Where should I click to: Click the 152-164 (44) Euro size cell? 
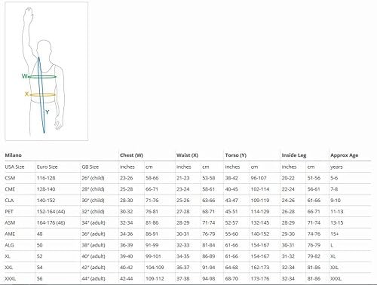51,211
